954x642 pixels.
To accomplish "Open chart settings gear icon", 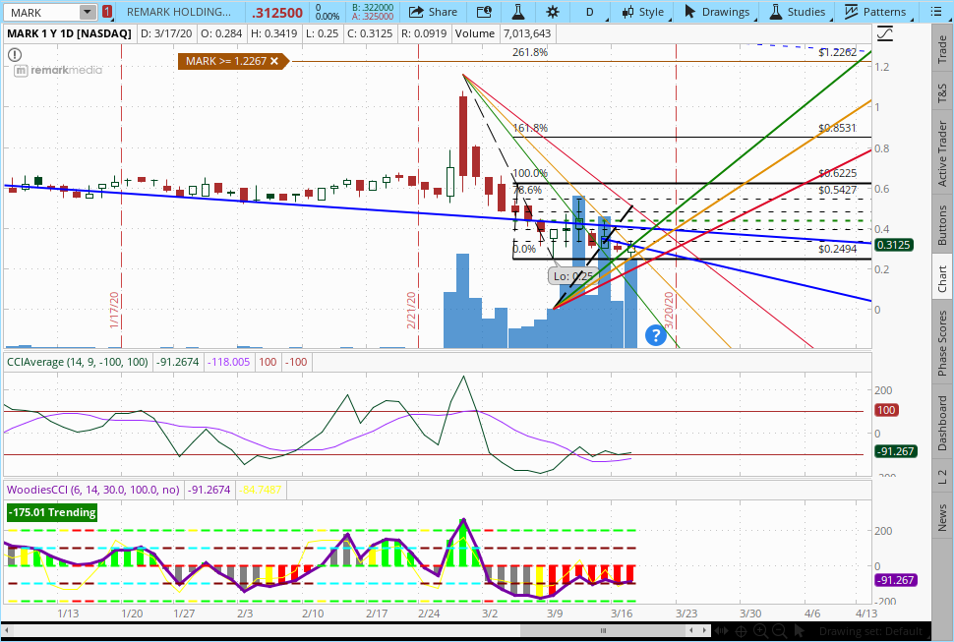I will pyautogui.click(x=552, y=12).
